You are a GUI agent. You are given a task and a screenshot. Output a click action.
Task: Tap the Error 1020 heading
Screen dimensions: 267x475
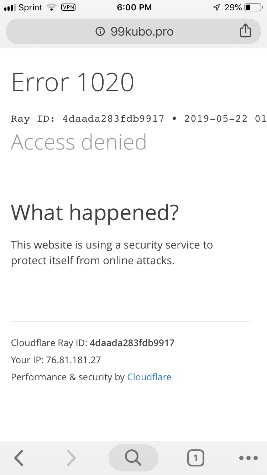[73, 82]
